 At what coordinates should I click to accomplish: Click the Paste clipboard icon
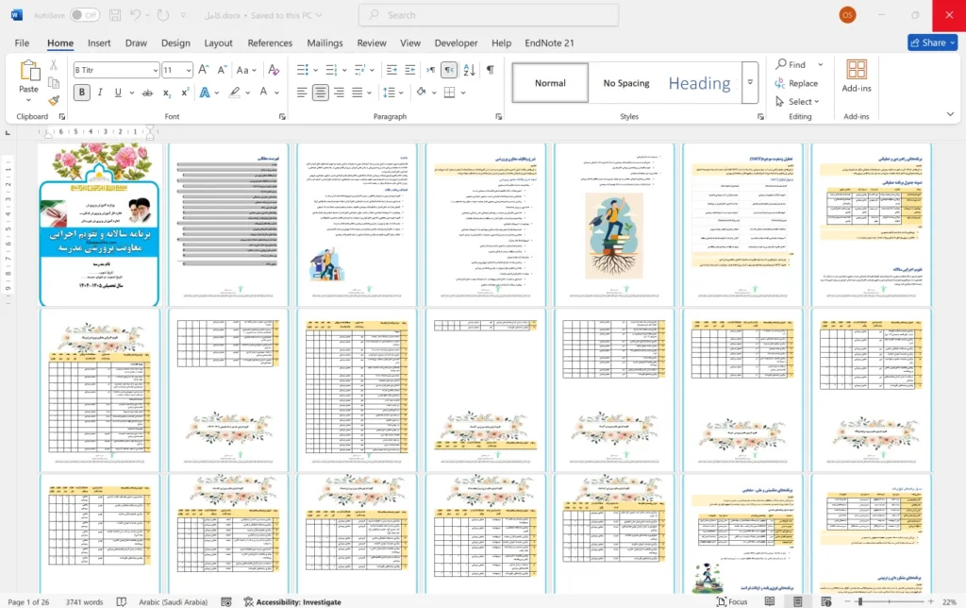29,70
